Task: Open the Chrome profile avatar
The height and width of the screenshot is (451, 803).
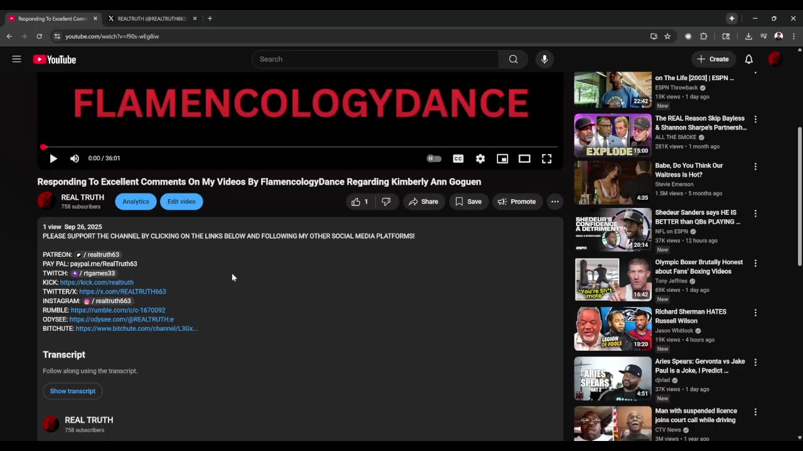Action: [x=779, y=36]
